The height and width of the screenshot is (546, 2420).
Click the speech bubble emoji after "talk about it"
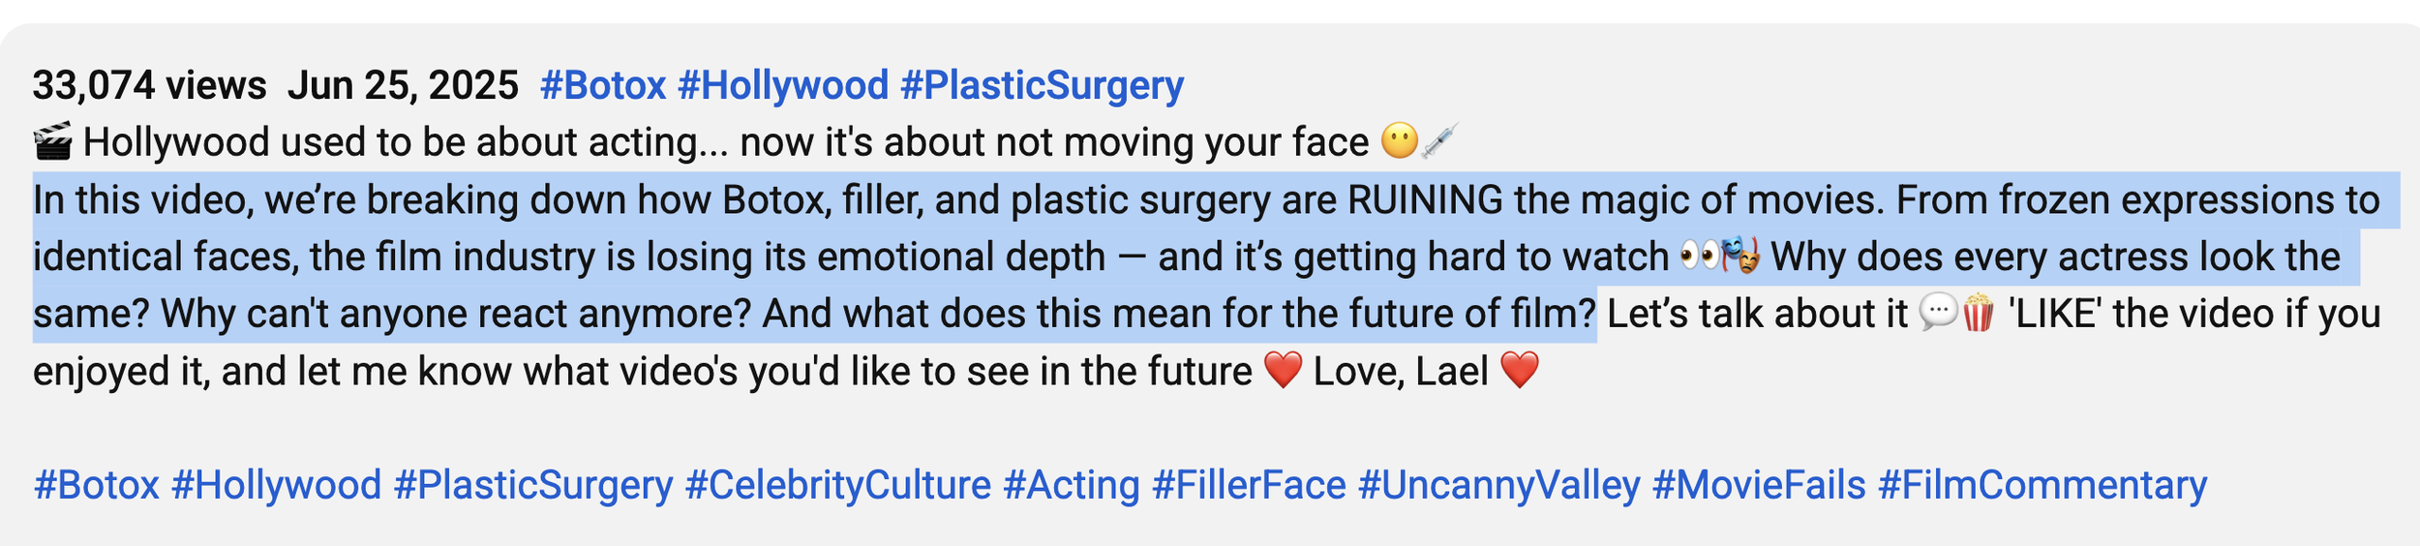coord(1938,313)
